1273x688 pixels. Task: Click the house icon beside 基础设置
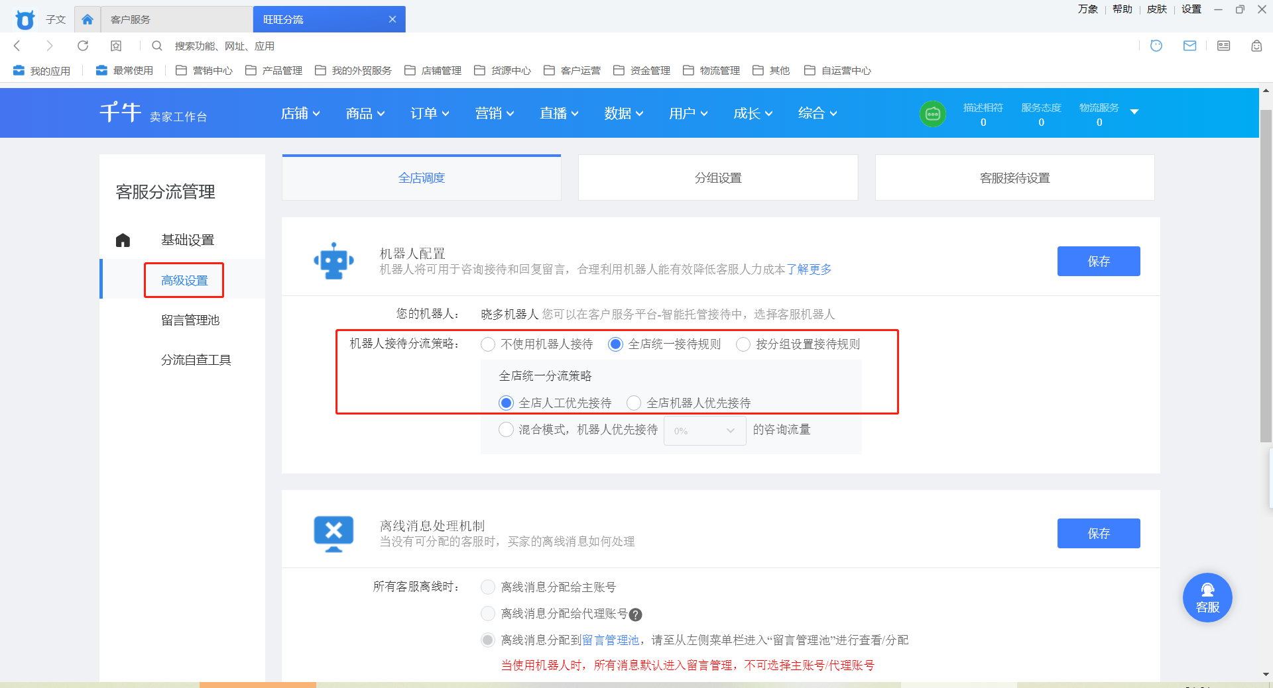[123, 240]
